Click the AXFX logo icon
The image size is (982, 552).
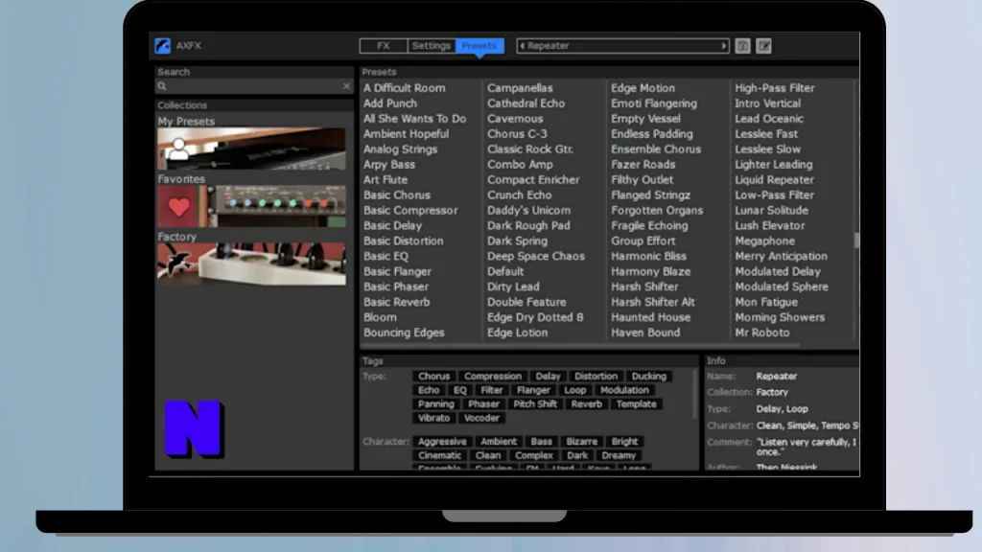[x=162, y=46]
